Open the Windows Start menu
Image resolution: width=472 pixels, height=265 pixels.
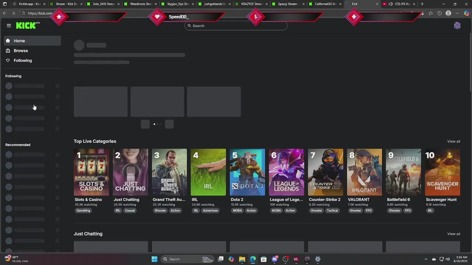coord(155,259)
